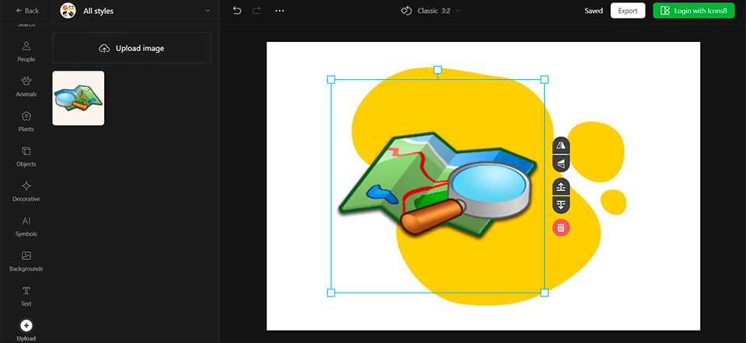The image size is (746, 343).
Task: Click the rotation handle above selection
Action: pyautogui.click(x=437, y=70)
